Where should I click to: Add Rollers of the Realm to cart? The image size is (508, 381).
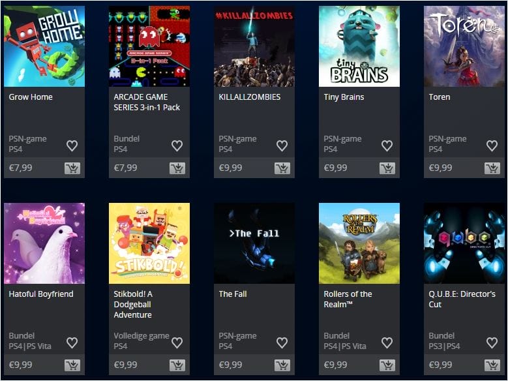click(387, 365)
